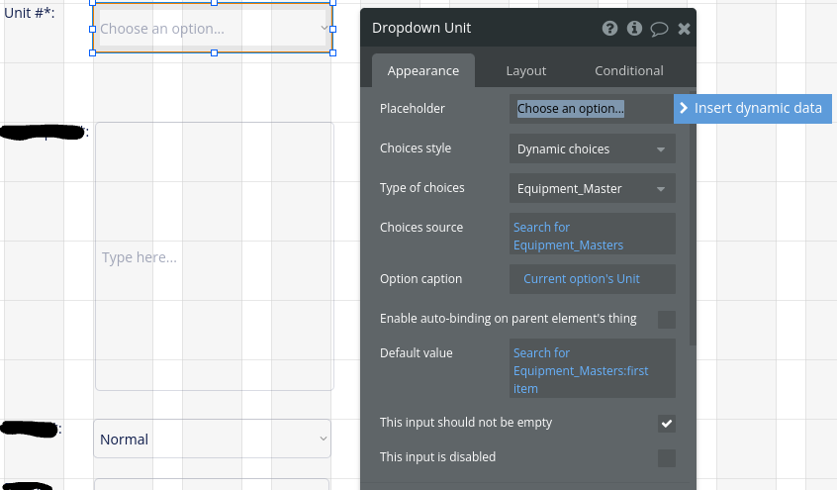
Task: Select the Appearance tab
Action: 423,70
